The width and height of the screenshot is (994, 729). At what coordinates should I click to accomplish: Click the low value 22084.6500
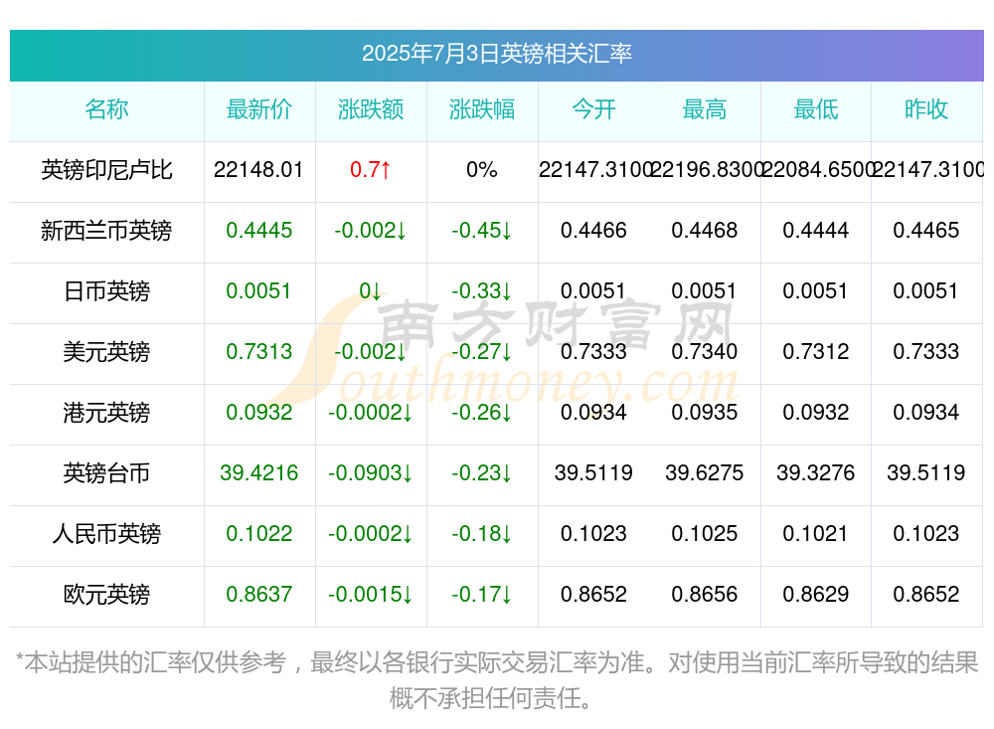tap(816, 169)
